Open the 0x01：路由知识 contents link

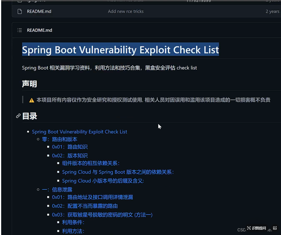70,147
